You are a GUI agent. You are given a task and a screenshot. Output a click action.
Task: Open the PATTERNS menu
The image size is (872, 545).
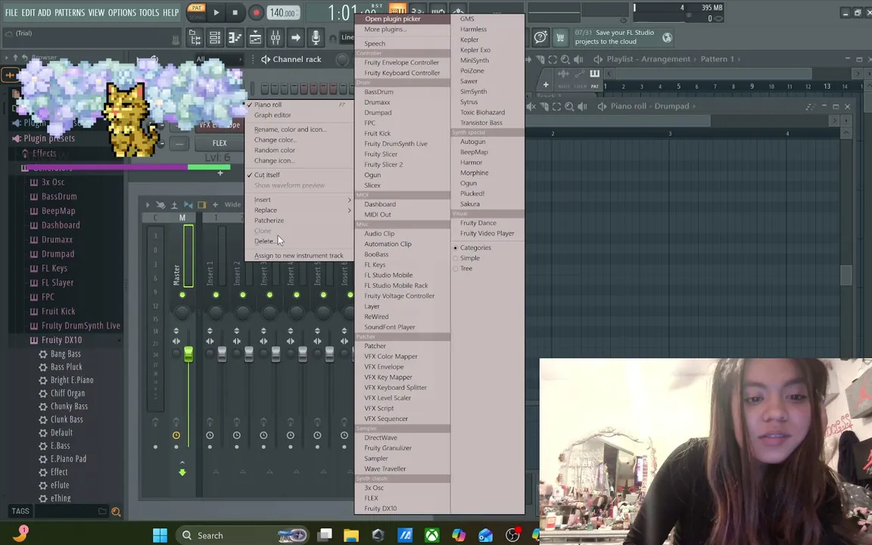(69, 12)
